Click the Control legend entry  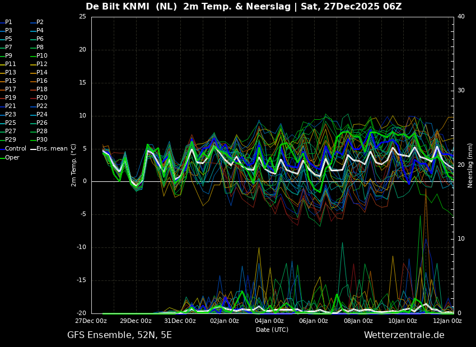pos(15,149)
